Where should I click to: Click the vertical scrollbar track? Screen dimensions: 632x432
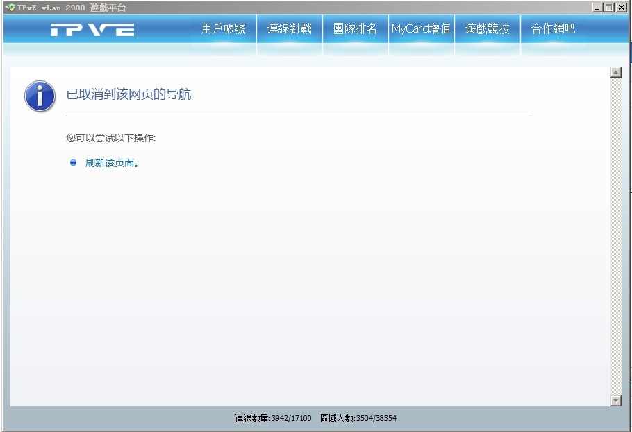point(615,236)
